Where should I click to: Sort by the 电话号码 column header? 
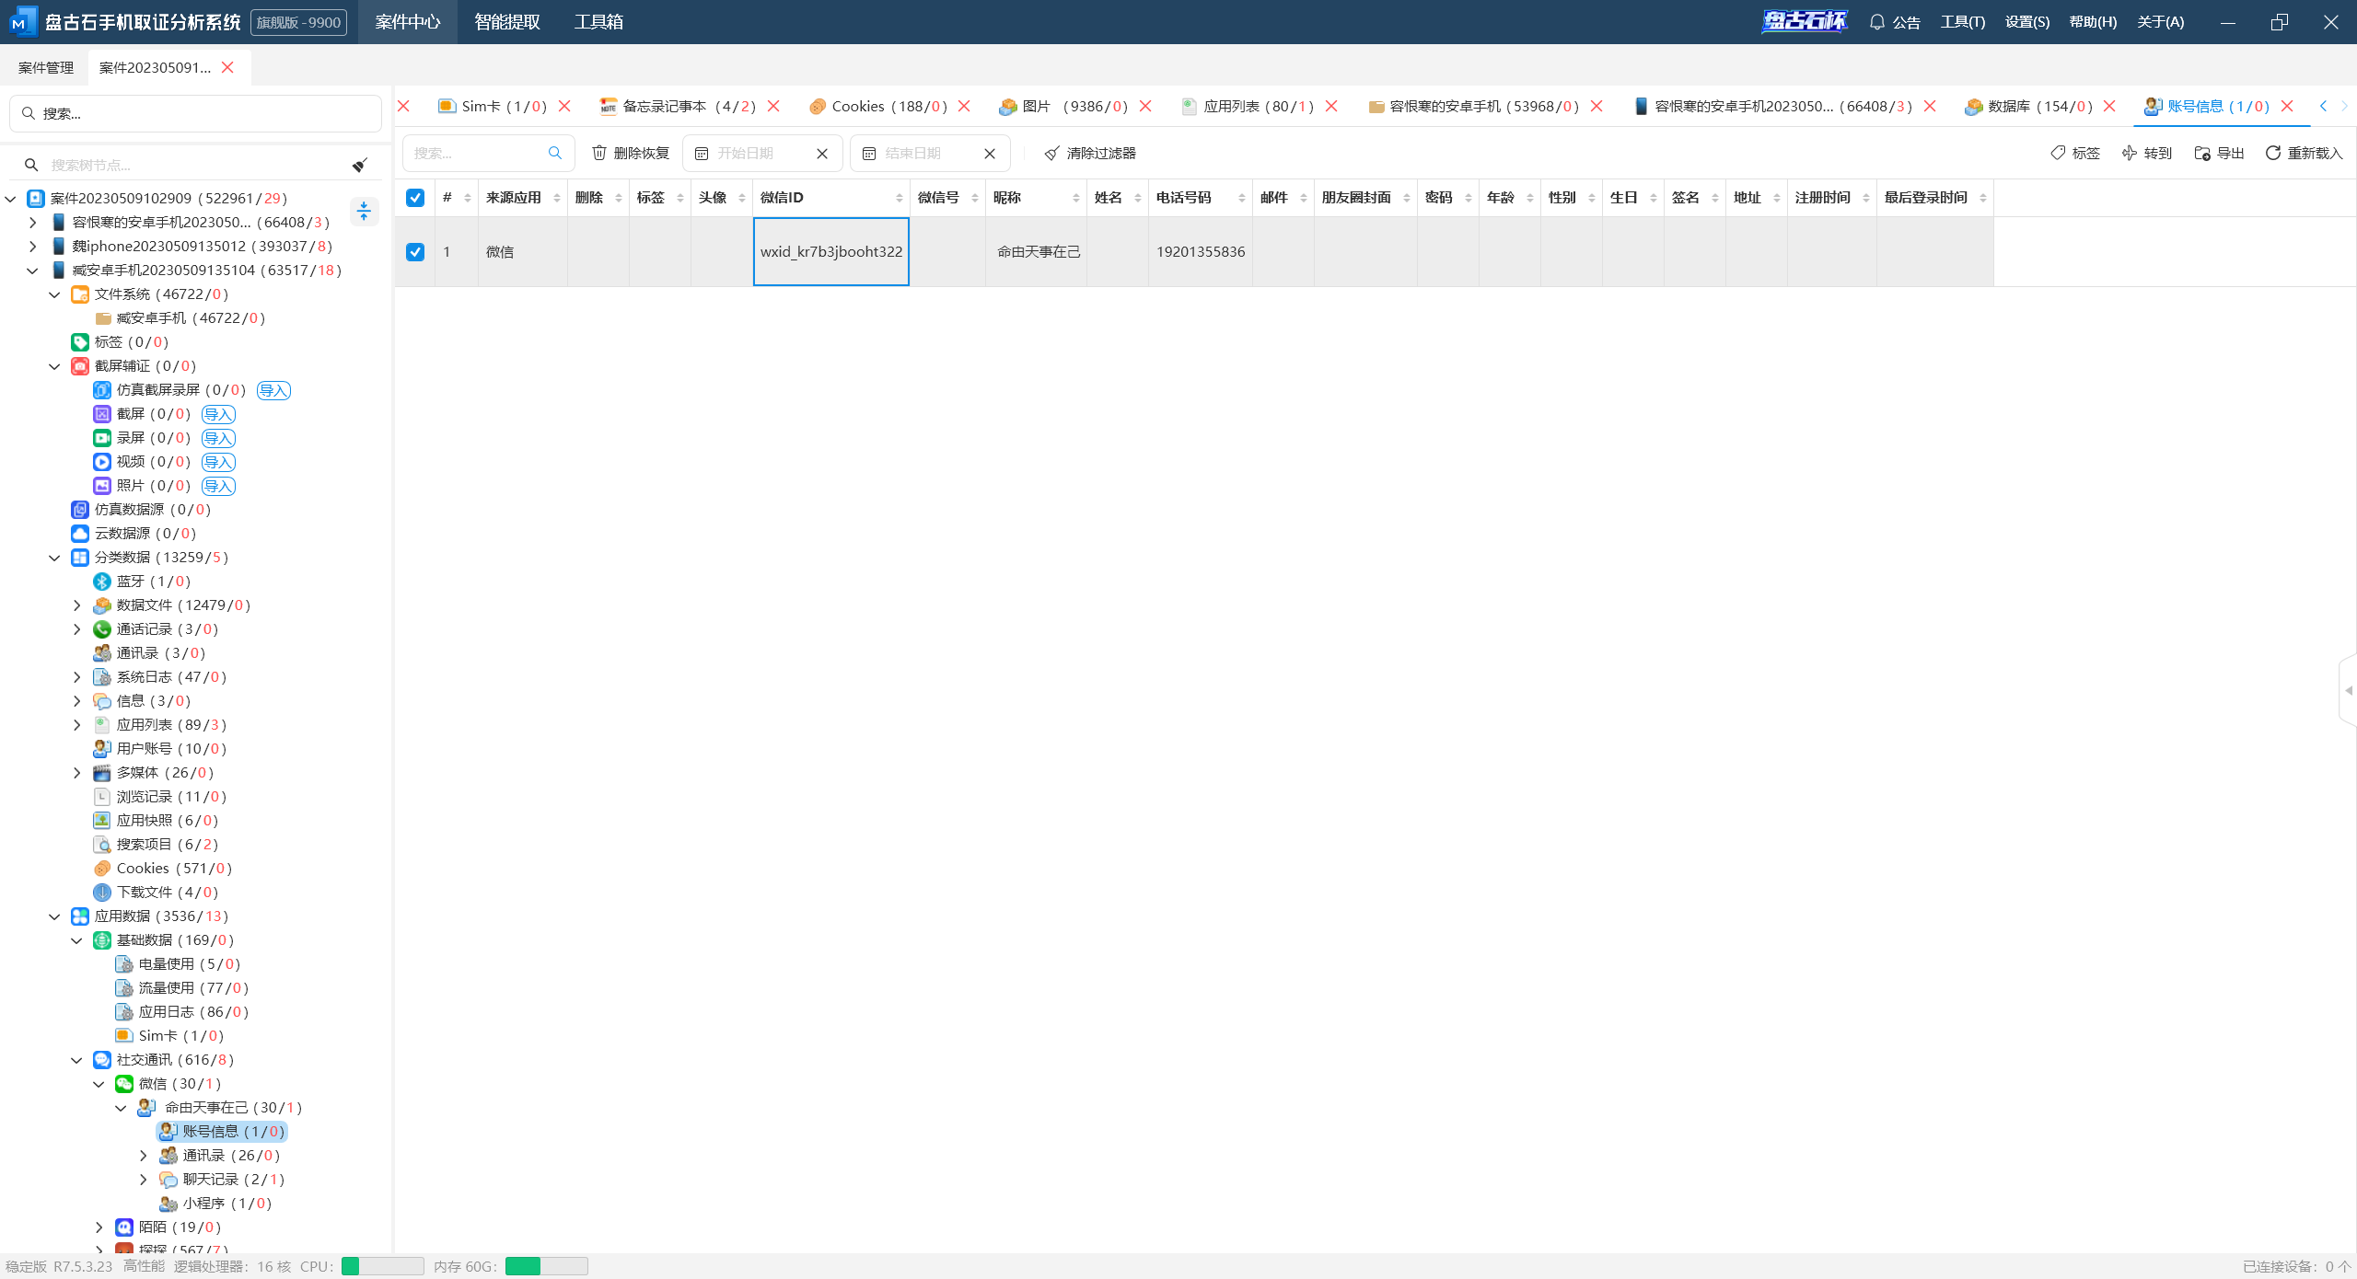(x=1184, y=198)
